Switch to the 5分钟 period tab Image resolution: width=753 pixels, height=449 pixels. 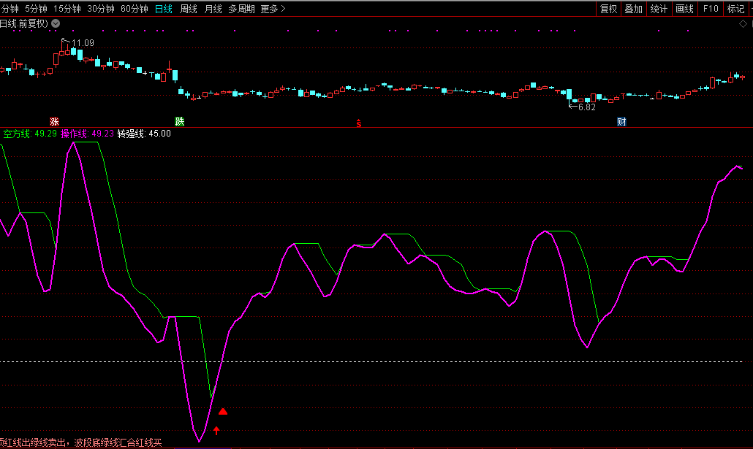pos(36,9)
